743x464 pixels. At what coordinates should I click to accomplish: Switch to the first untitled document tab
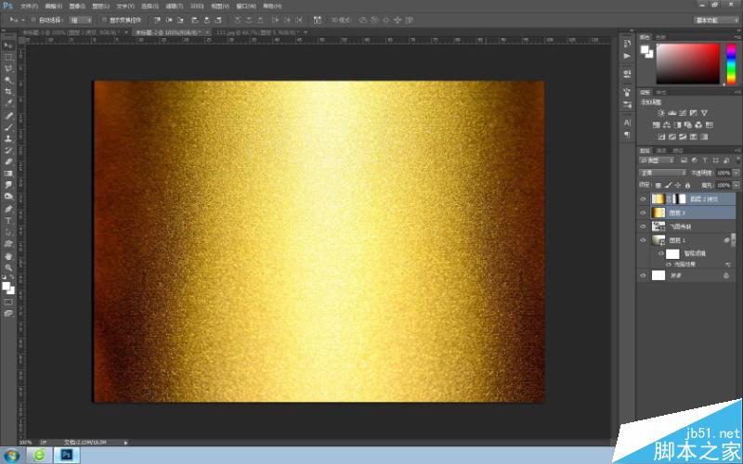(72, 32)
